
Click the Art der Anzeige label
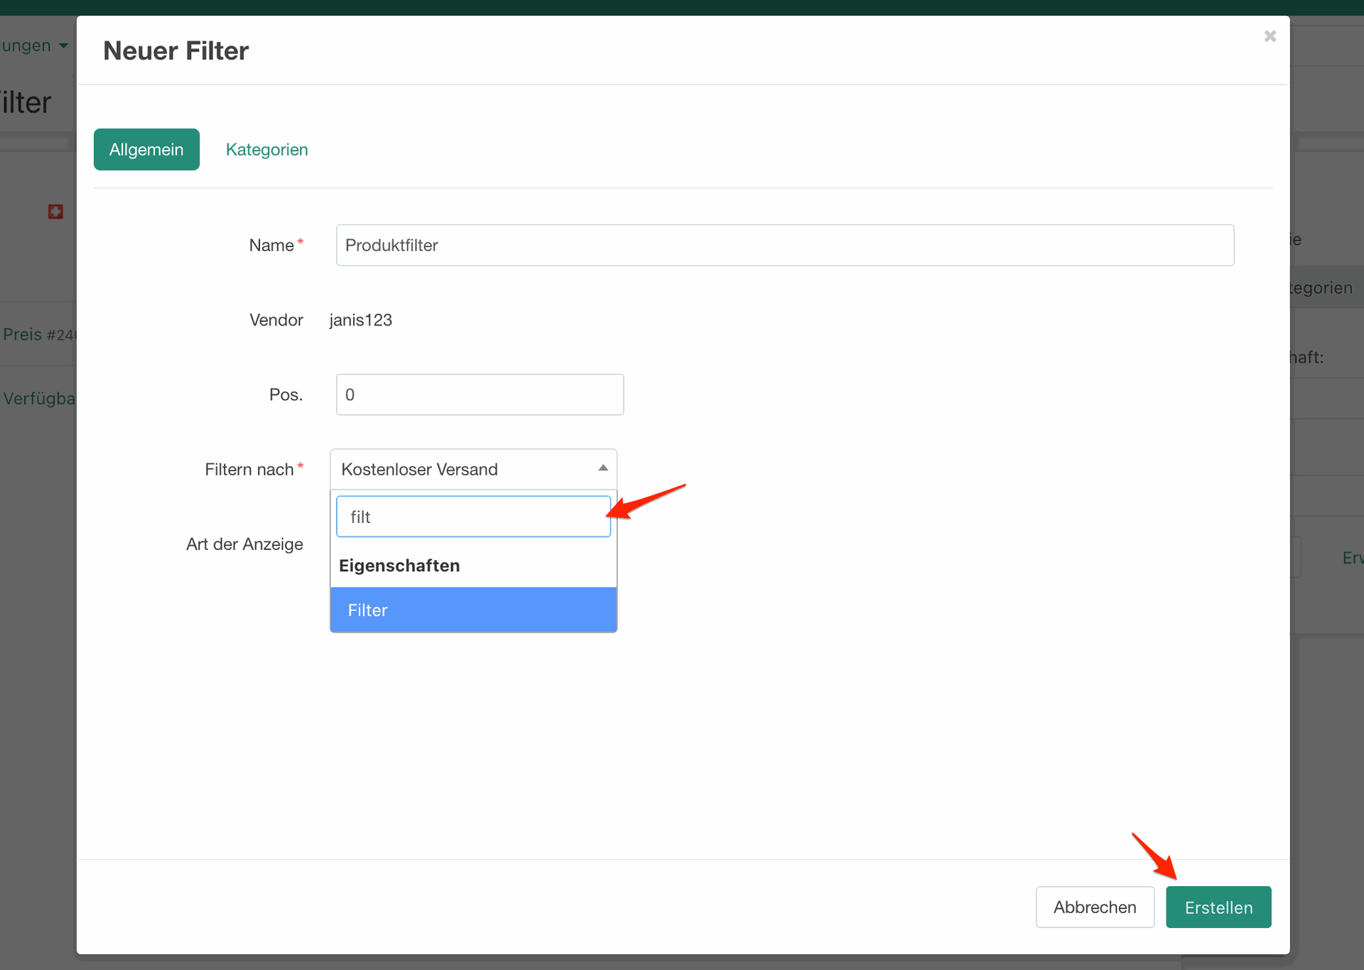244,544
